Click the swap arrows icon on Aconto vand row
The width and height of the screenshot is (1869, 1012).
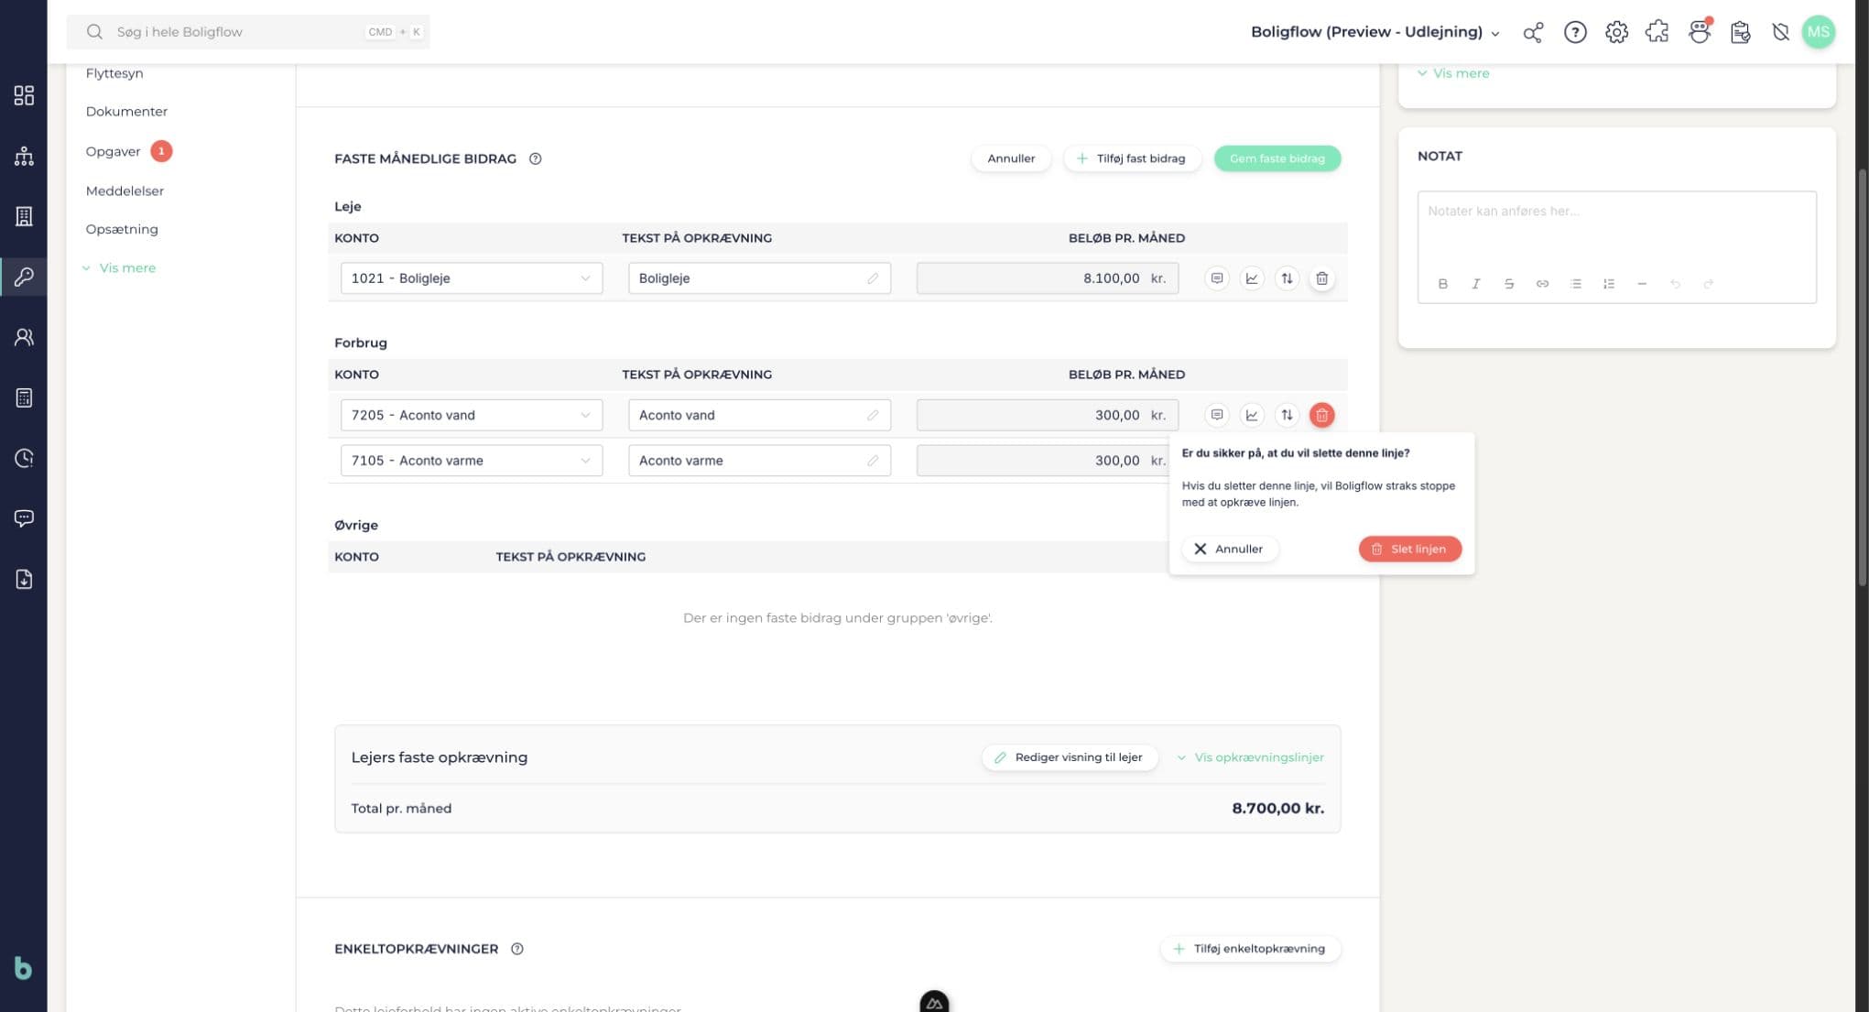[x=1287, y=415]
